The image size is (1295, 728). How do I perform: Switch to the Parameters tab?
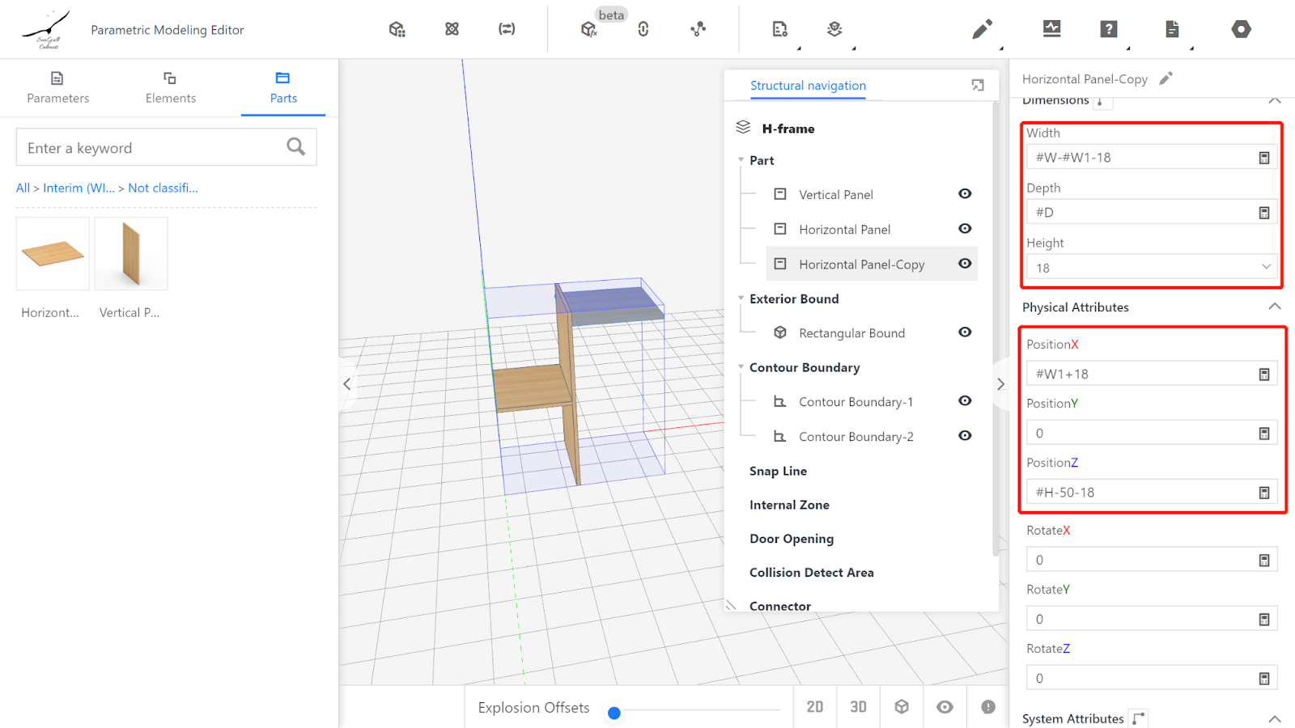pyautogui.click(x=57, y=87)
